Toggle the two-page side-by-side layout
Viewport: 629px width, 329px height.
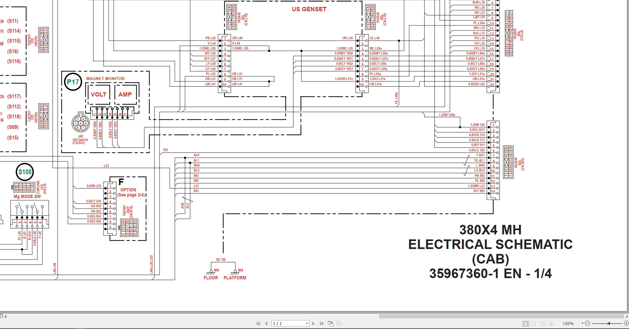pyautogui.click(x=543, y=323)
